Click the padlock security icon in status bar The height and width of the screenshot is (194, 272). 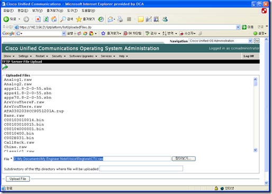pyautogui.click(x=216, y=188)
